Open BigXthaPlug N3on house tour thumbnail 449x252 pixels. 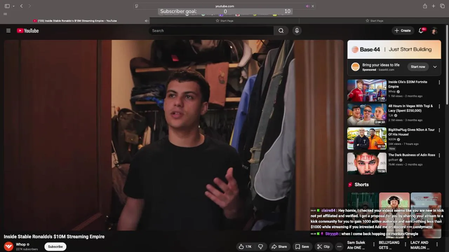click(367, 138)
